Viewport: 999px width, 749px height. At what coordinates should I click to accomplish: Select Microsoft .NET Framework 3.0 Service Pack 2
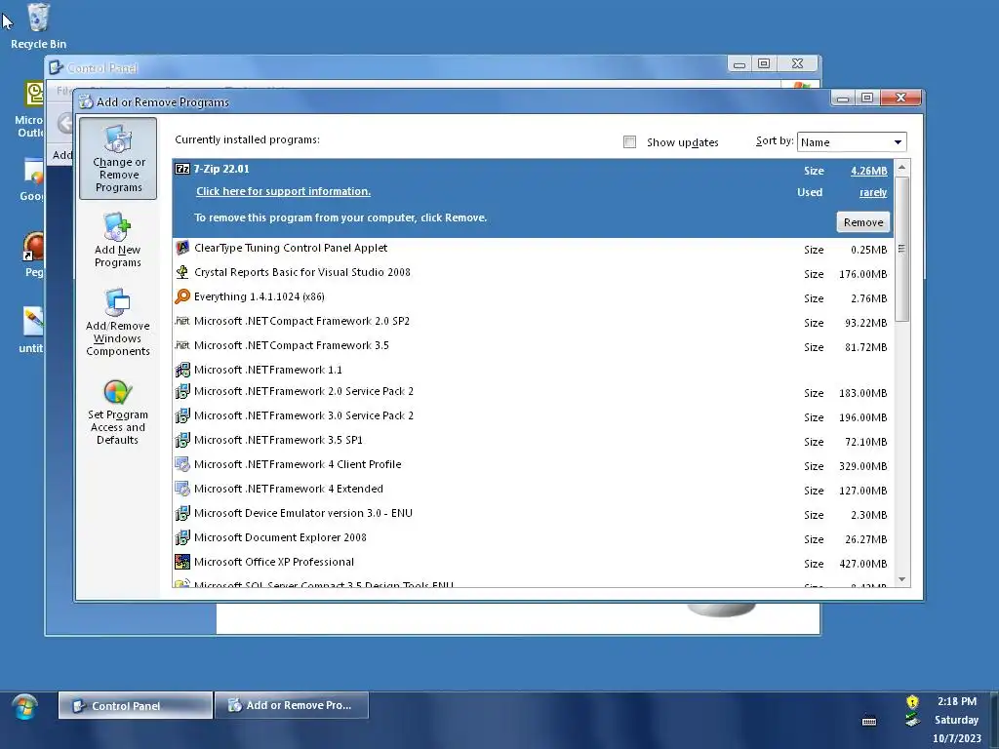pos(533,415)
